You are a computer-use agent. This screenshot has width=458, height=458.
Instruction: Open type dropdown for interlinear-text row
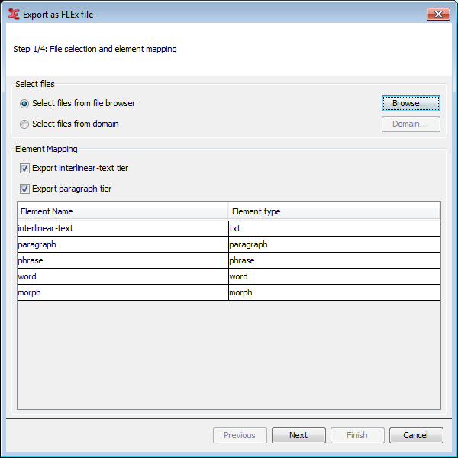pyautogui.click(x=334, y=228)
